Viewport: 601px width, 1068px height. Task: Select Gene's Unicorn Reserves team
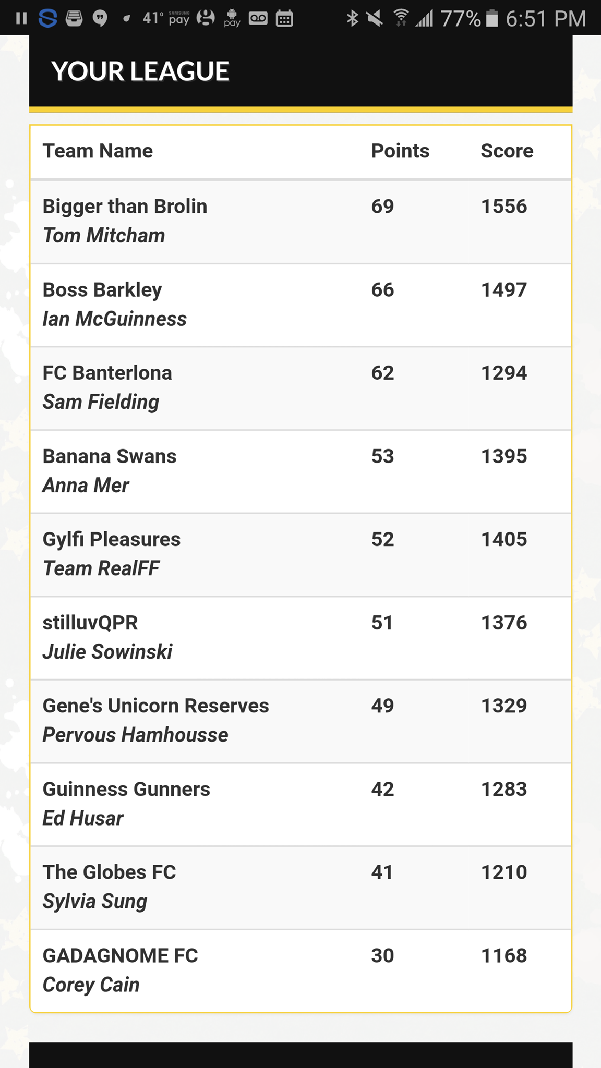[x=301, y=721]
